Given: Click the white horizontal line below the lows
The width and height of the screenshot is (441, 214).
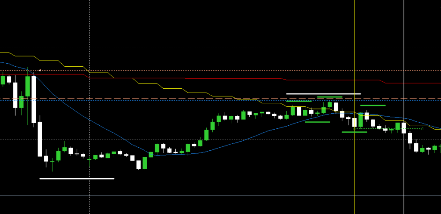Looking at the screenshot, I should point(77,178).
